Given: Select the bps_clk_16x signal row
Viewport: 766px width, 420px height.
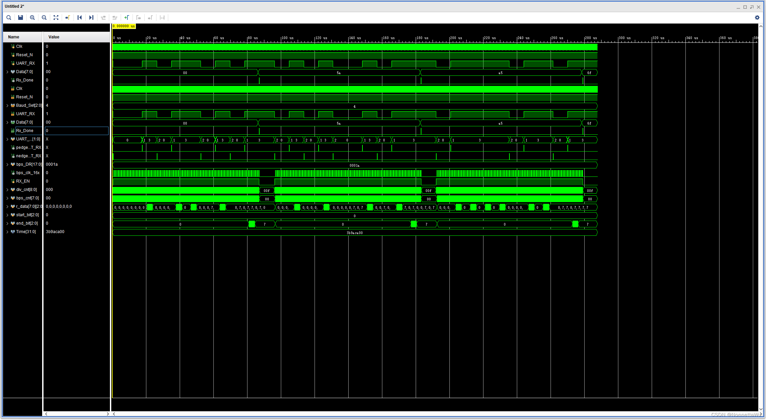Looking at the screenshot, I should [28, 173].
